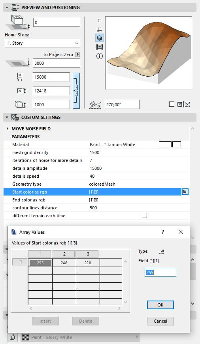Image resolution: width=200 pixels, height=344 pixels.
Task: Select the preview picture list icon
Action: point(100,47)
